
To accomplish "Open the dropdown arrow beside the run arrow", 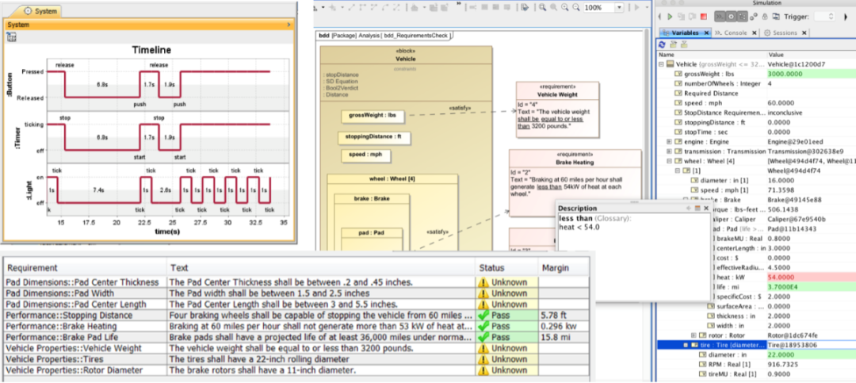I will pos(647,8).
